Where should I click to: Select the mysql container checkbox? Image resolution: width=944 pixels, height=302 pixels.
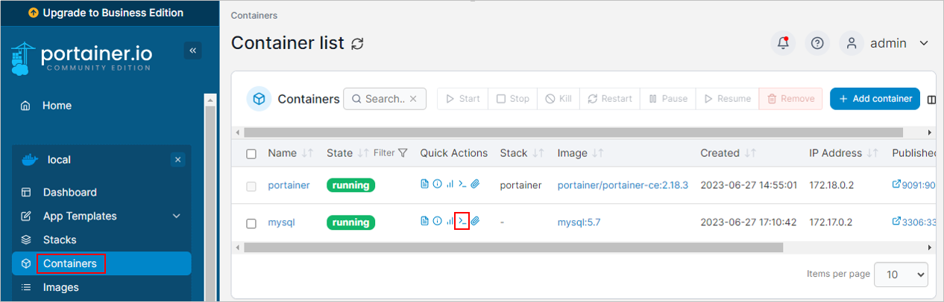[251, 223]
